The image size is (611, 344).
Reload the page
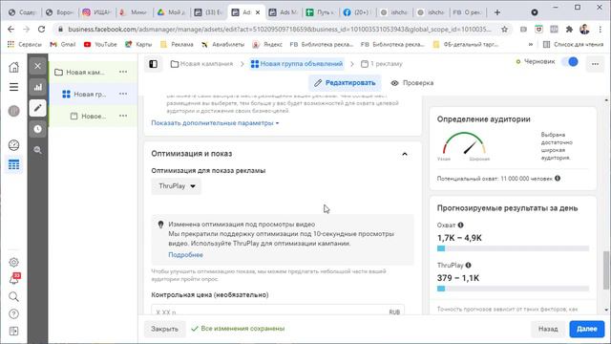tap(41, 30)
